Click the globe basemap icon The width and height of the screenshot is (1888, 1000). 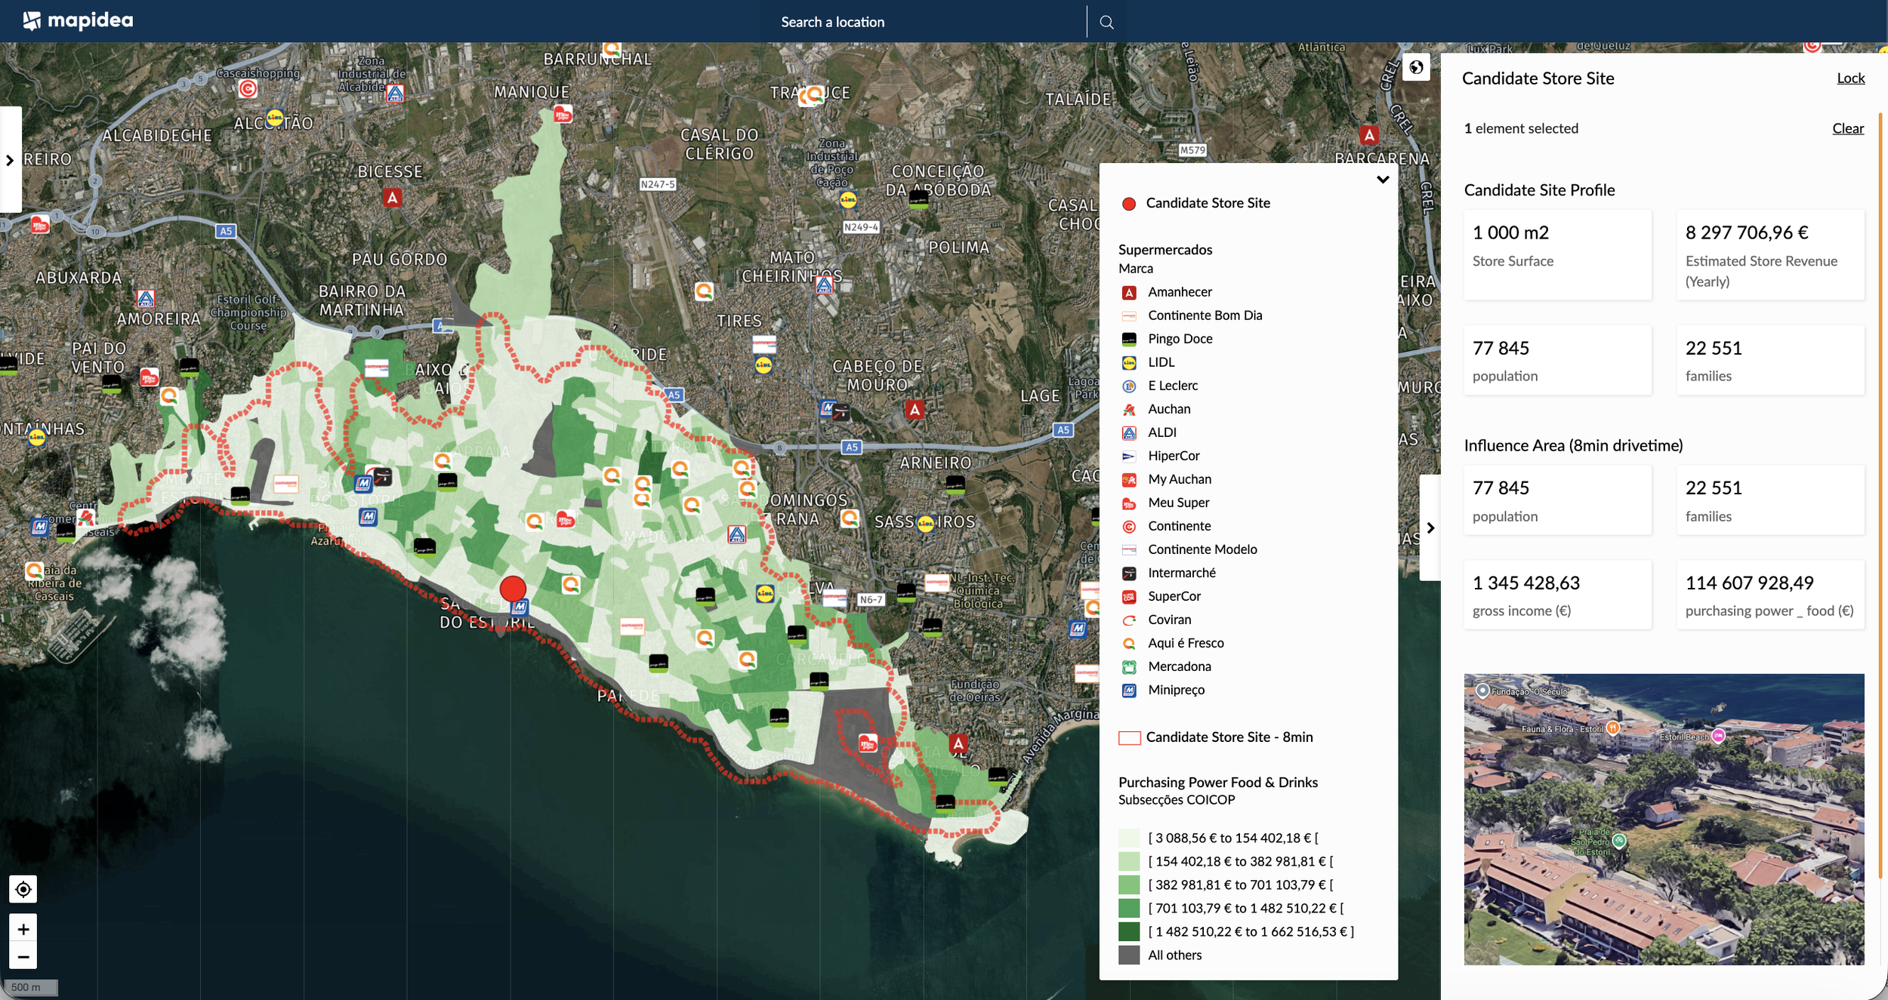1416,67
